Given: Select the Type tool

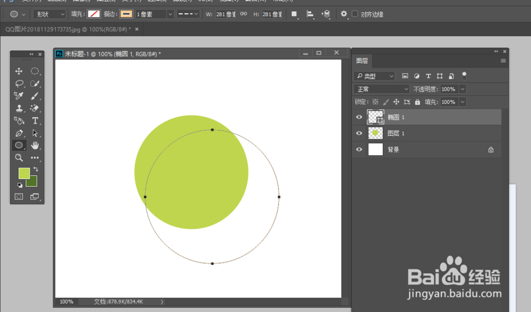Looking at the screenshot, I should (35, 120).
